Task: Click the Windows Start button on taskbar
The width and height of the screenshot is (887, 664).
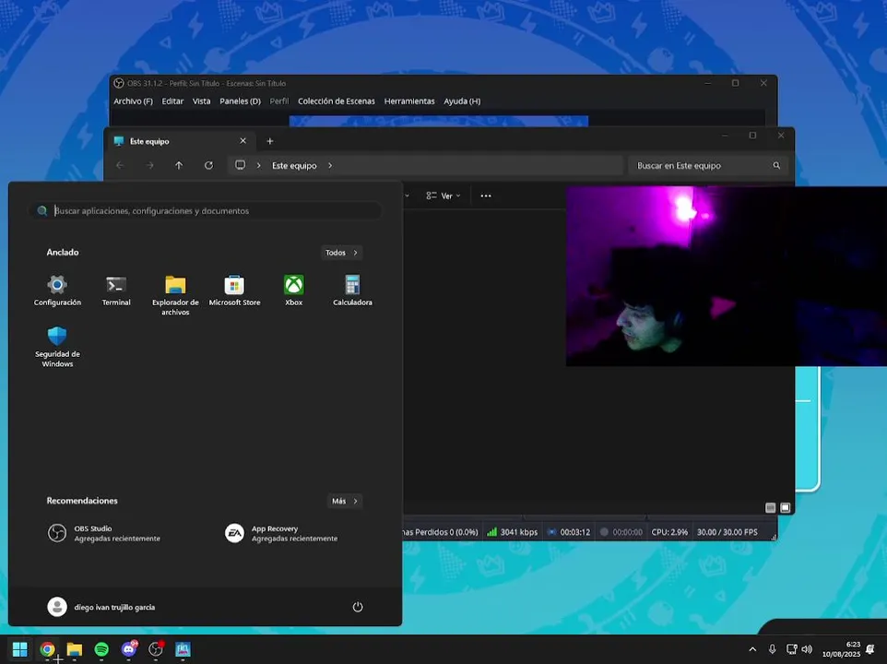Action: coord(19,649)
